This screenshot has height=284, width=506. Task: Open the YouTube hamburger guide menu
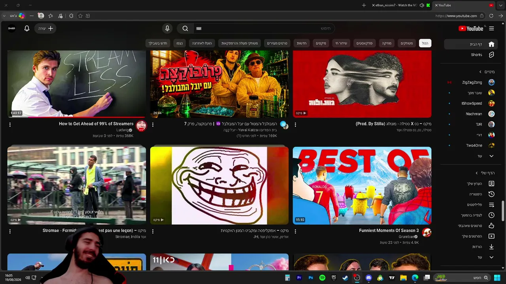[491, 28]
